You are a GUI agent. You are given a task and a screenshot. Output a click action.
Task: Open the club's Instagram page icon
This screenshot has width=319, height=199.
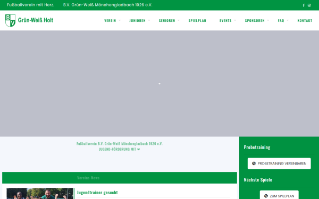(x=309, y=5)
